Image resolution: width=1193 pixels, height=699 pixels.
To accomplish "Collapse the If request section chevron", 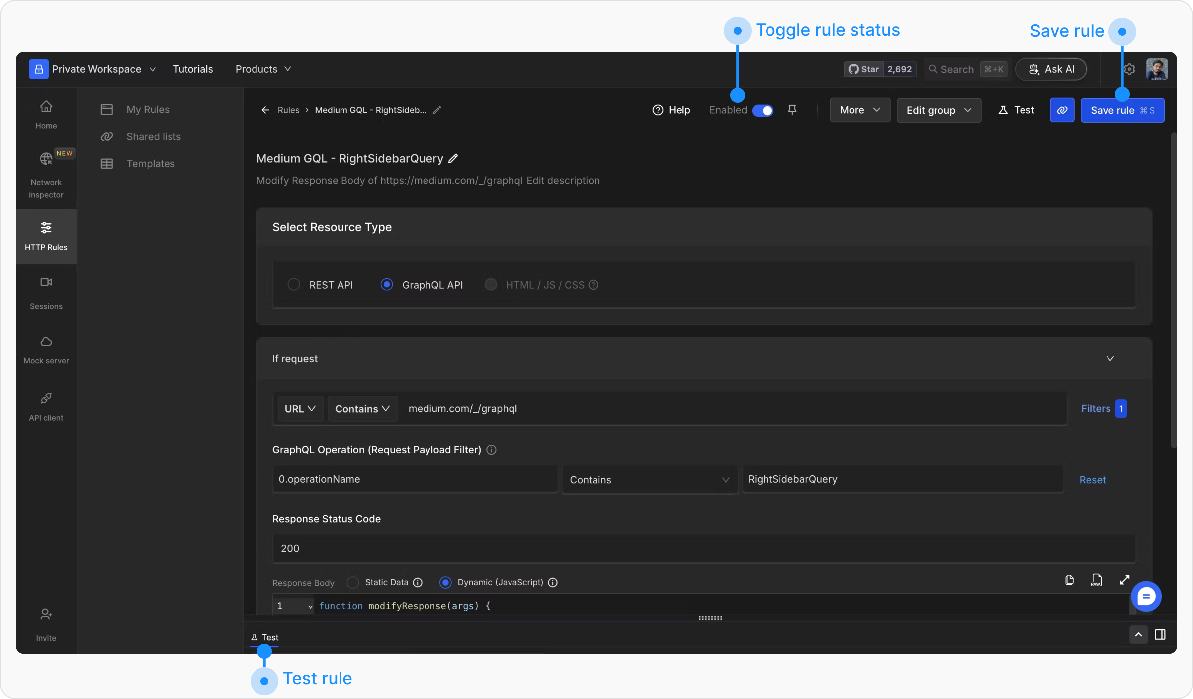I will point(1110,359).
